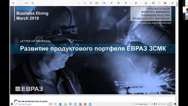
Task: Click CONFIDENTIAL AND PROPRIETARY text
Action: click(154, 23)
